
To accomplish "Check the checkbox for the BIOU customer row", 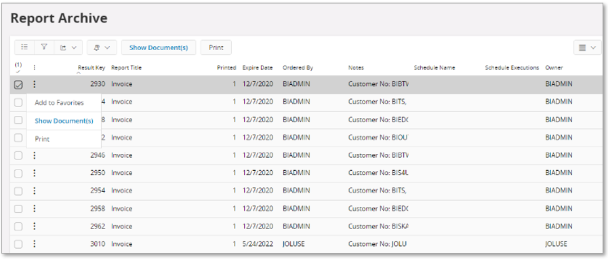I will 18,138.
